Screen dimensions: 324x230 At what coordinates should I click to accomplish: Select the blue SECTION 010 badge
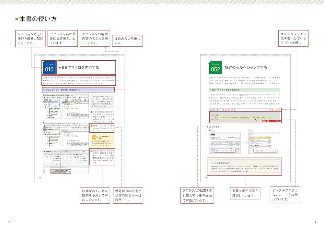(49, 67)
